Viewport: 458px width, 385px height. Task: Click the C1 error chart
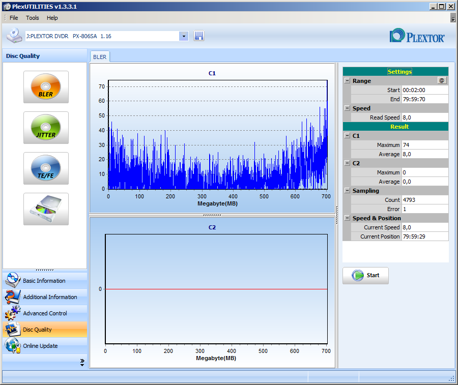tap(218, 135)
